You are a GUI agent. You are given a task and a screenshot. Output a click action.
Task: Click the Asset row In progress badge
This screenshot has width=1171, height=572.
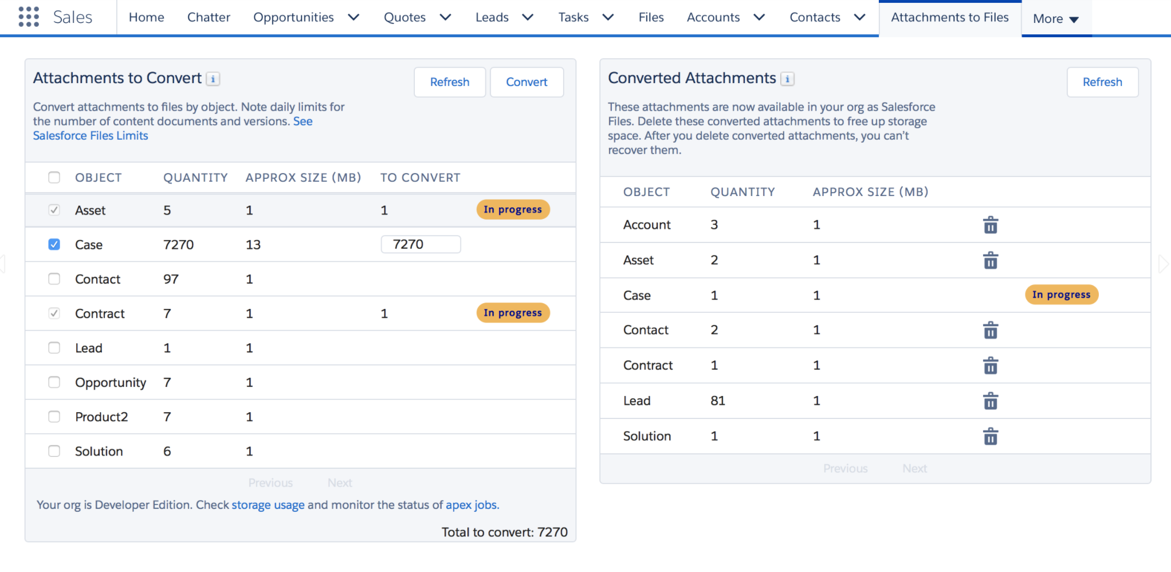coord(513,210)
